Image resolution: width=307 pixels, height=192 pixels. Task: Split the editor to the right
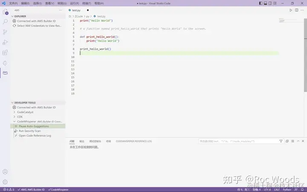(297, 10)
